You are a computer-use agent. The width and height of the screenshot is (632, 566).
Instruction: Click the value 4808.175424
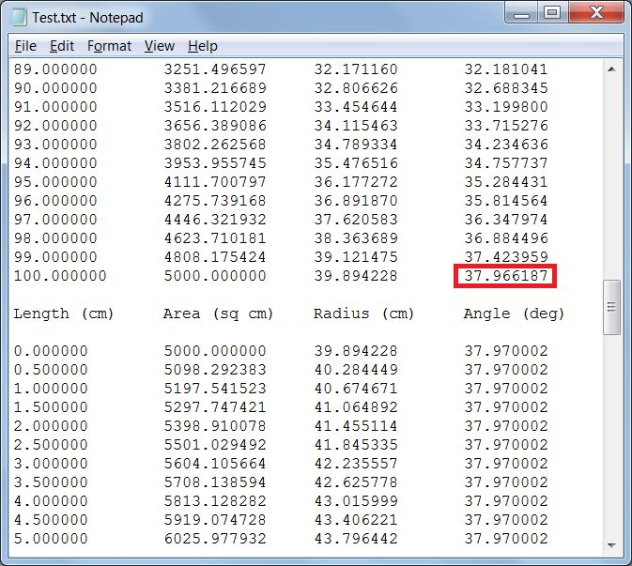(x=215, y=257)
